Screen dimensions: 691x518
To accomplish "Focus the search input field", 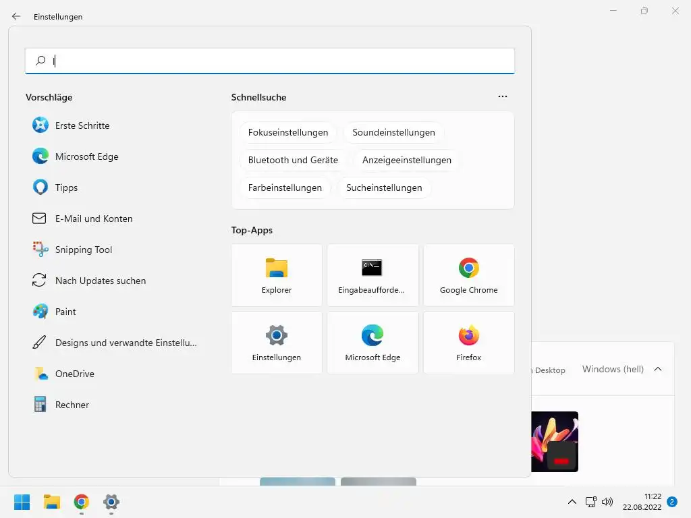I will point(270,61).
